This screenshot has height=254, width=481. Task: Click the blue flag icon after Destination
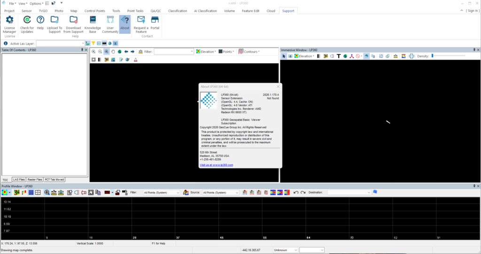(x=375, y=192)
